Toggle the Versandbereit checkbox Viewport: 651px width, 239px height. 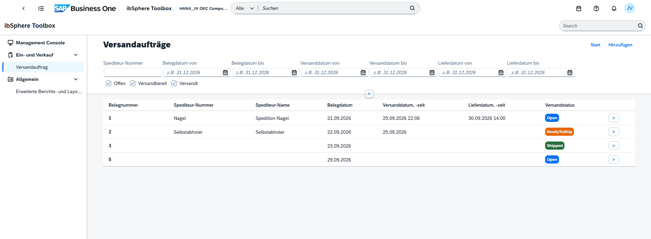click(133, 83)
